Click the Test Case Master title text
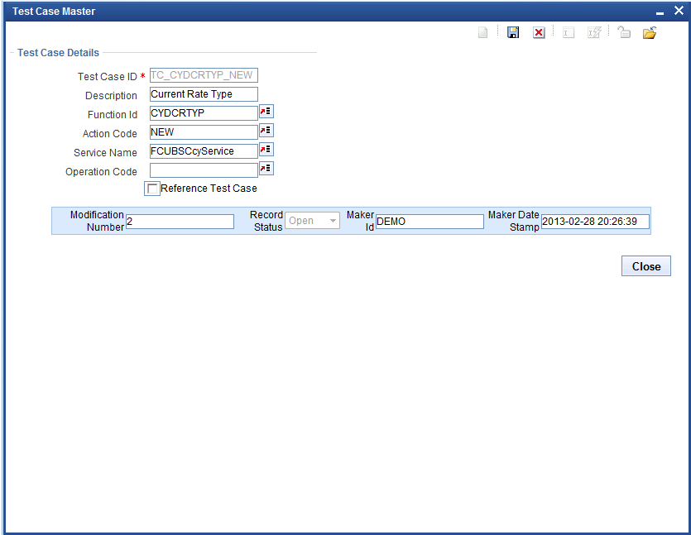This screenshot has height=535, width=691. point(54,12)
